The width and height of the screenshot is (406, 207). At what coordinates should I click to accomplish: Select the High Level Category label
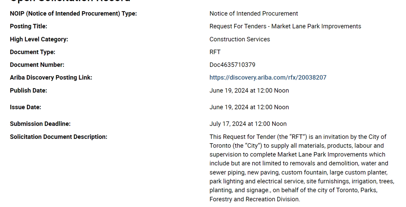click(39, 39)
